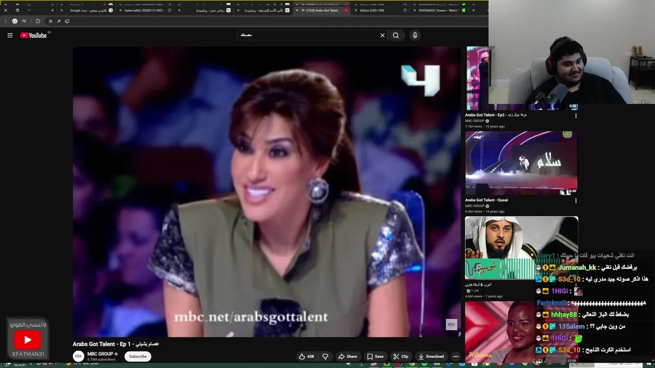Image resolution: width=655 pixels, height=368 pixels.
Task: Create a Clip from this video
Action: click(401, 356)
